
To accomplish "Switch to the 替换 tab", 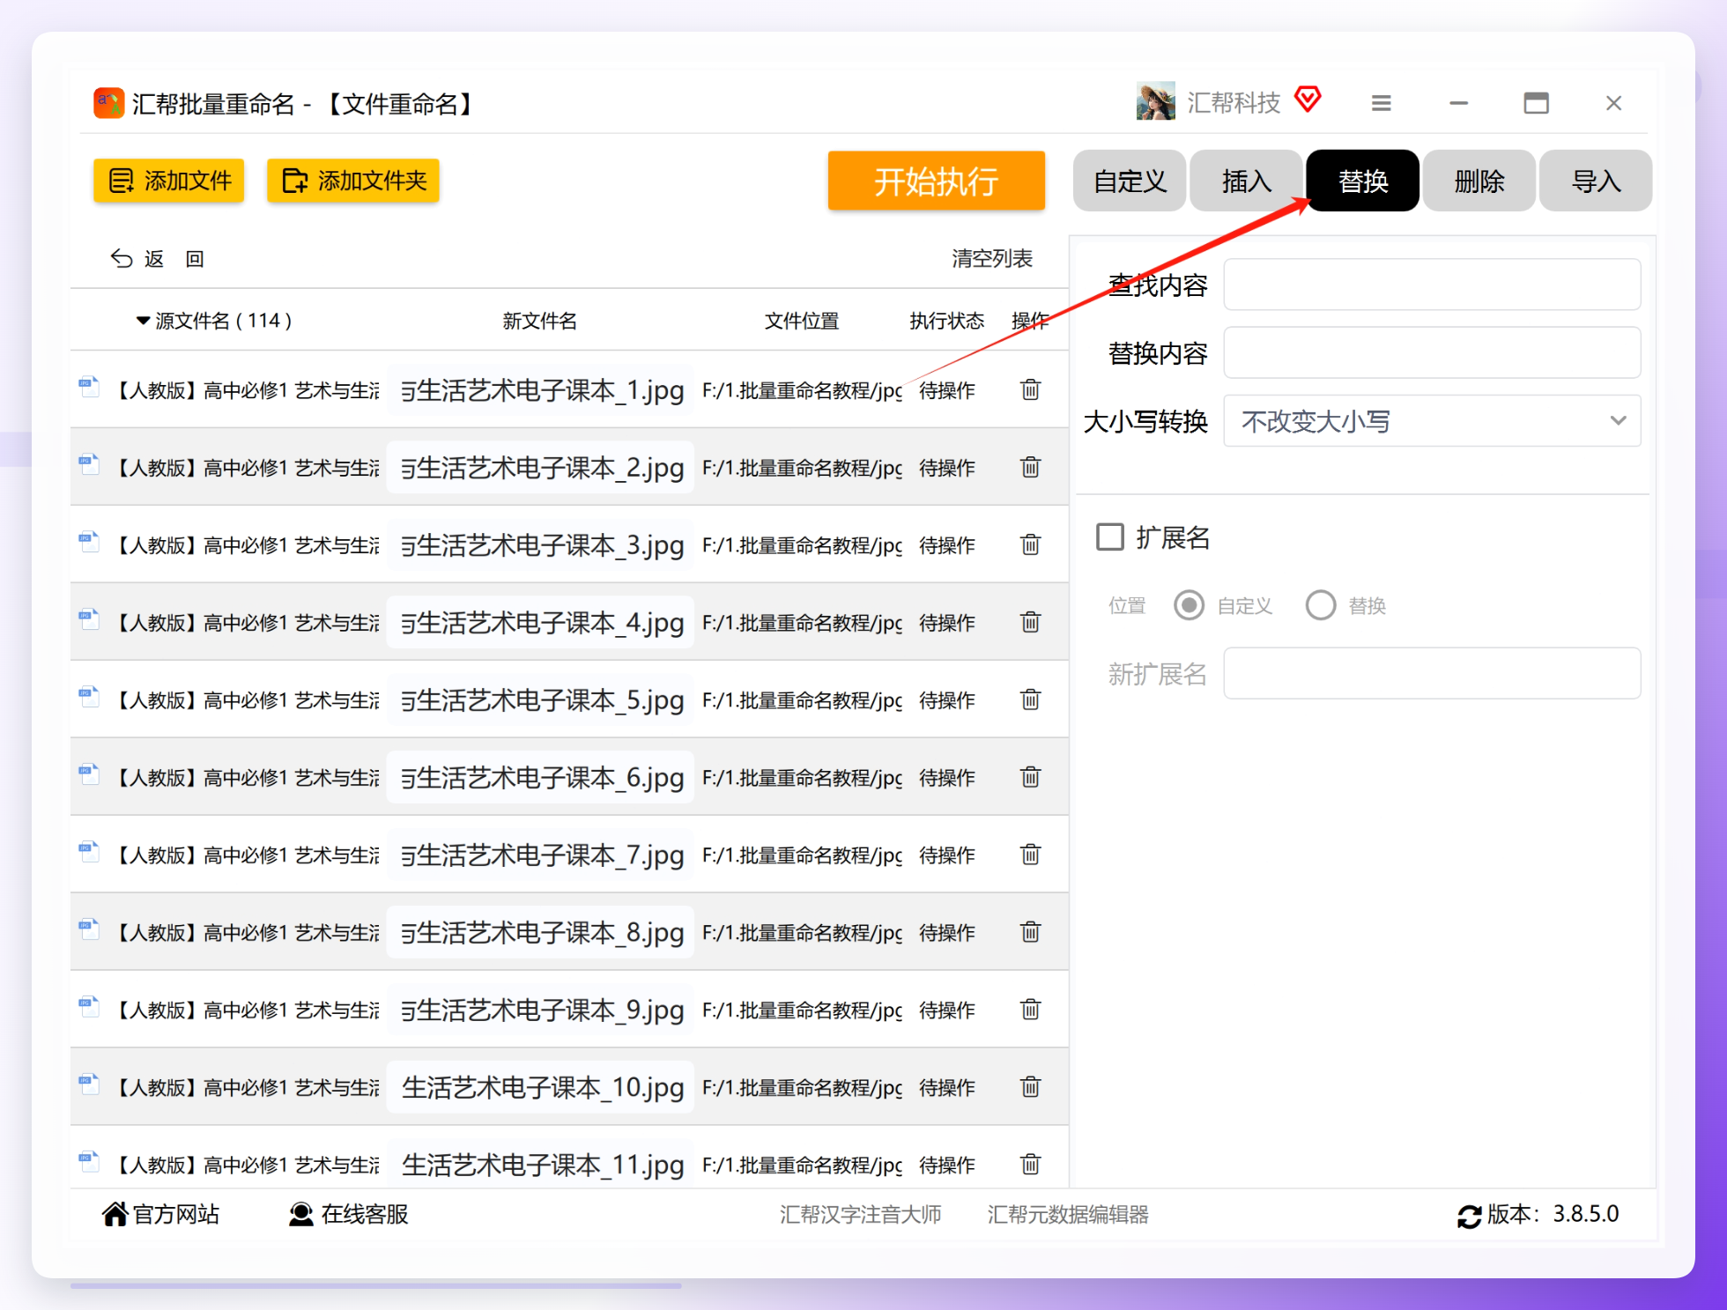I will [x=1362, y=181].
